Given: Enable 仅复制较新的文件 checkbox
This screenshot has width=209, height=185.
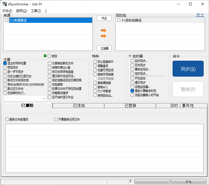Looking at the screenshot, I should 49,63.
